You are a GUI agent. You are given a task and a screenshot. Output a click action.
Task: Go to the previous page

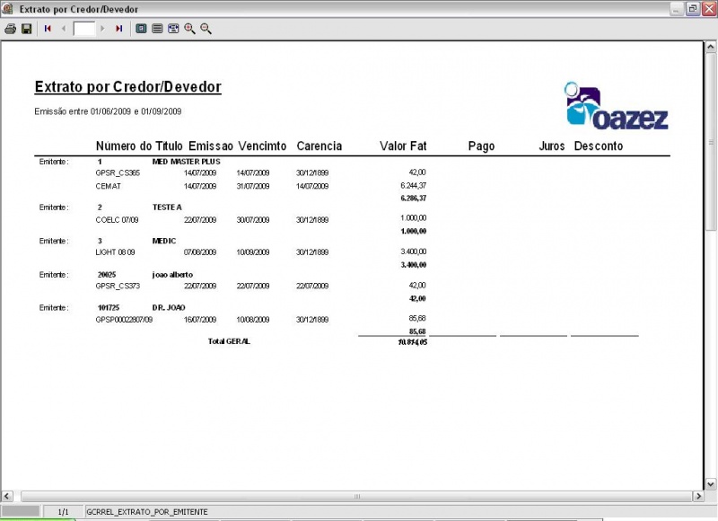(x=63, y=29)
